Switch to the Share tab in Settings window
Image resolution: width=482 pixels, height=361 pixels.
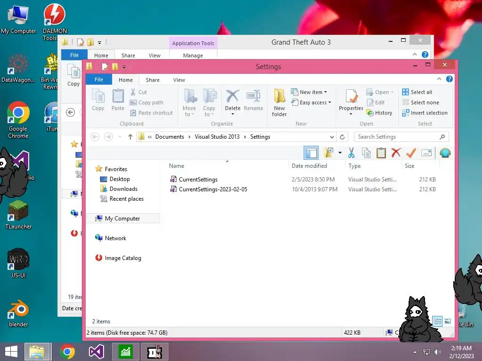click(x=153, y=80)
